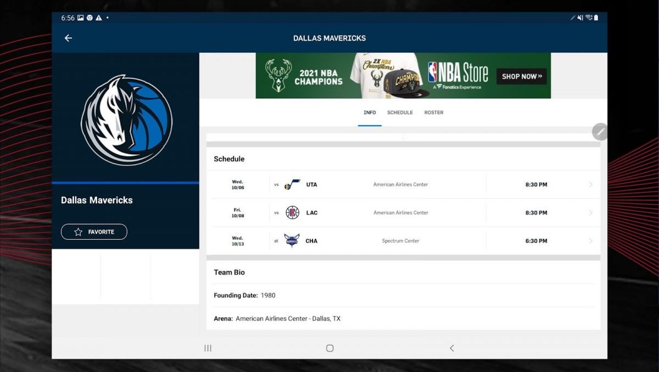Image resolution: width=659 pixels, height=372 pixels.
Task: Expand the CHA game row chevron
Action: [x=590, y=241]
